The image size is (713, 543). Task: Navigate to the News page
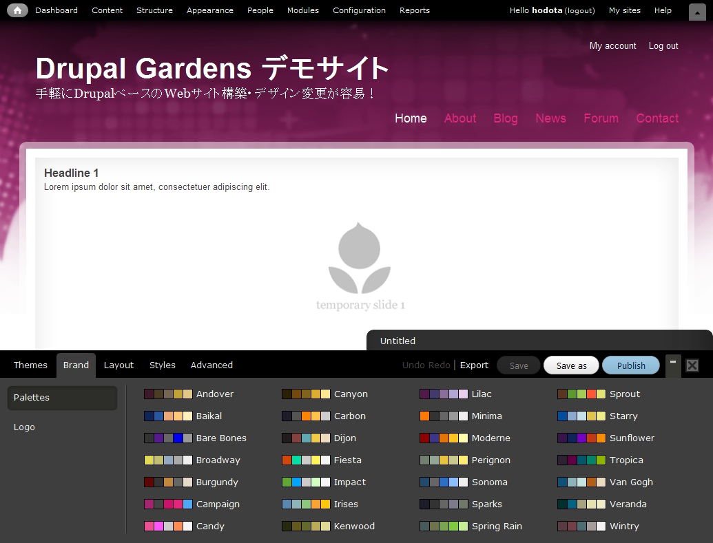click(x=550, y=118)
